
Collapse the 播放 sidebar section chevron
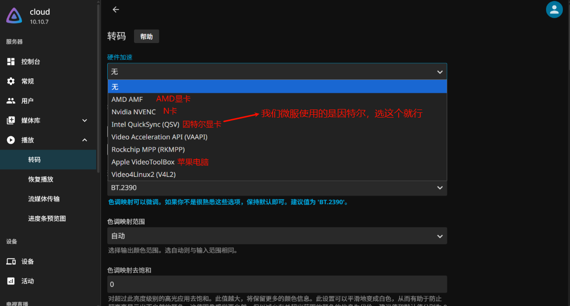pyautogui.click(x=85, y=140)
